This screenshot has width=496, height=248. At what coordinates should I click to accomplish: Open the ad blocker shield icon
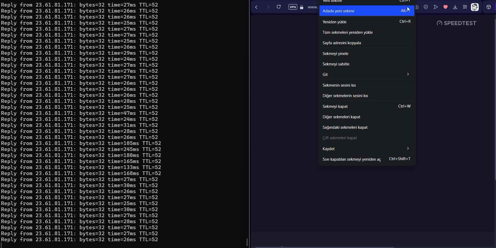[426, 7]
